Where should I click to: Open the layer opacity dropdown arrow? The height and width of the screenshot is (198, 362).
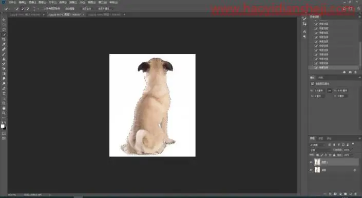tap(352, 150)
